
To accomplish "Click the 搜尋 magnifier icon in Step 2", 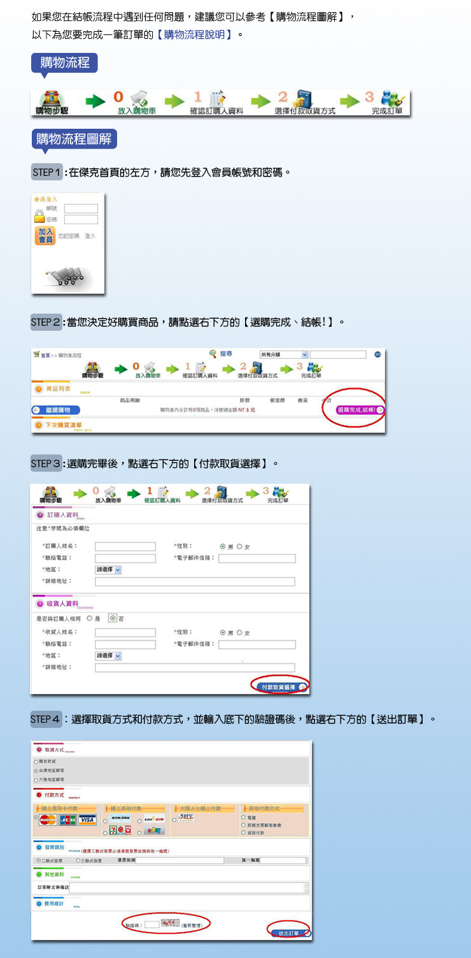I will click(213, 353).
